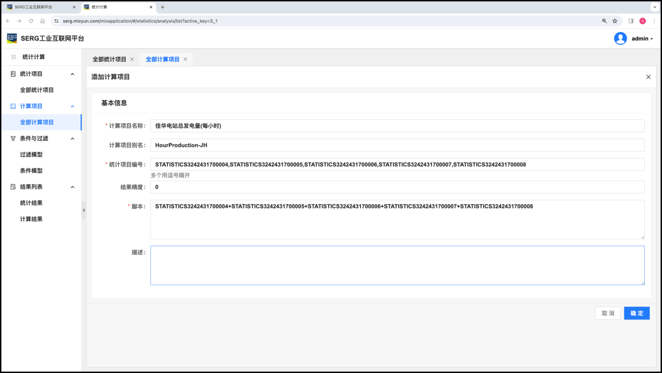The image size is (662, 373).
Task: Open 过滤模型 in the sidebar
Action: pos(31,155)
